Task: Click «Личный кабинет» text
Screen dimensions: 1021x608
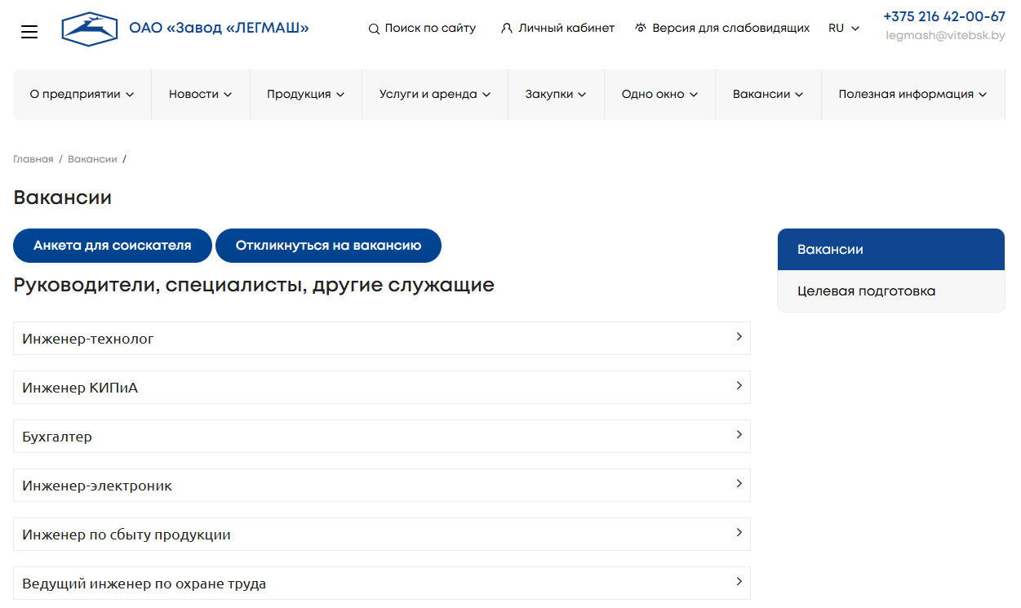Action: [566, 28]
